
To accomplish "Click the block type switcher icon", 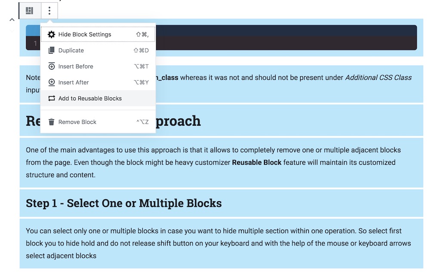I will click(30, 11).
